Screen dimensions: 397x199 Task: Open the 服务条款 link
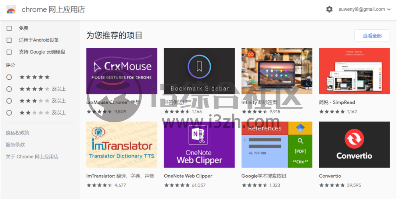15,145
